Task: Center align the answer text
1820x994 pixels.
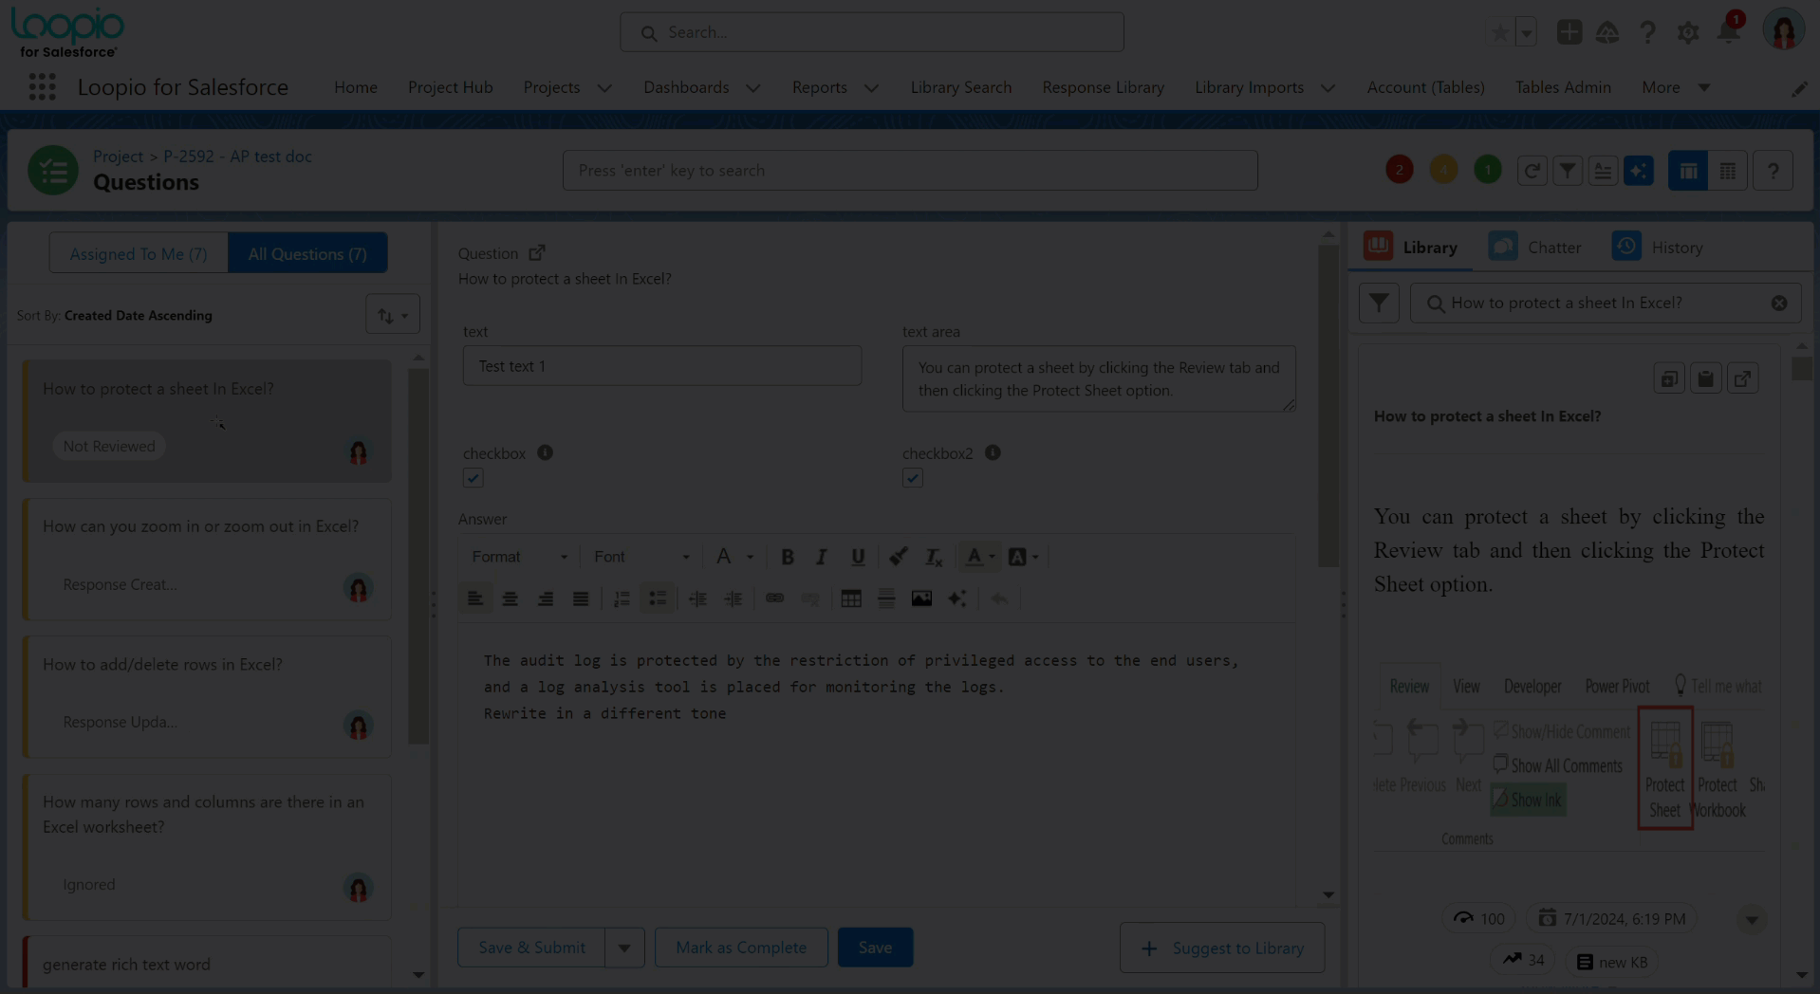Action: click(x=511, y=598)
